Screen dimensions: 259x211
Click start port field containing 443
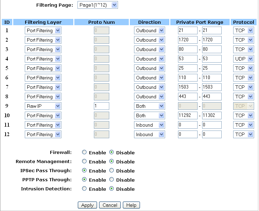[x=188, y=97]
